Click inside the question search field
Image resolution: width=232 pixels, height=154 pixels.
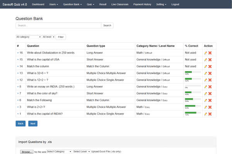[58, 25]
